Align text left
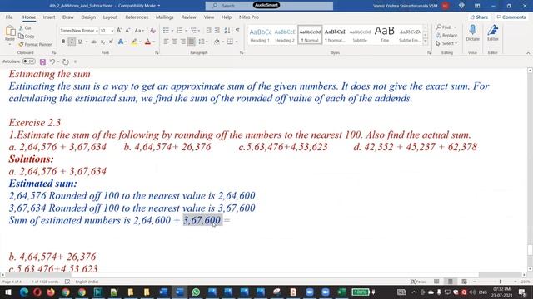Screen dimensions: 533x299 pos(166,42)
